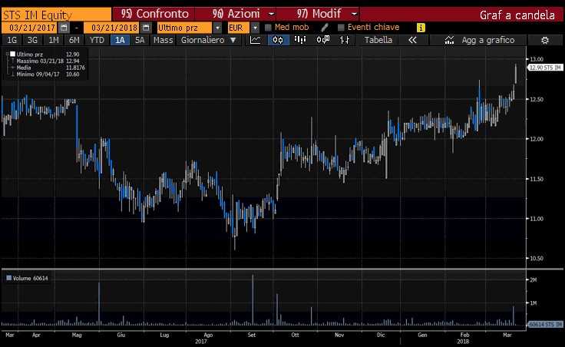Screen dimensions: 565x347
Task: Click the Massimo 03/21/18 legend row
Action: click(x=48, y=61)
